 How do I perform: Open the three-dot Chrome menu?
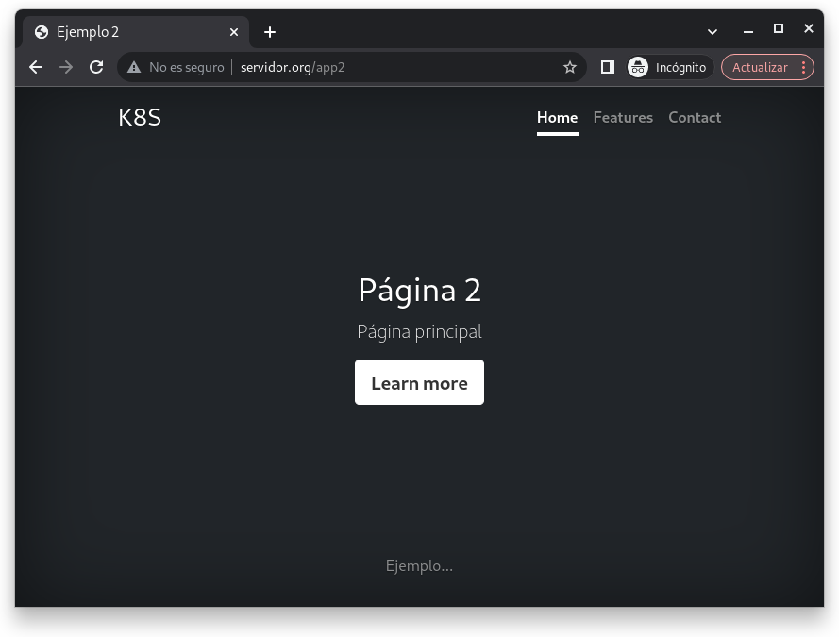[803, 67]
